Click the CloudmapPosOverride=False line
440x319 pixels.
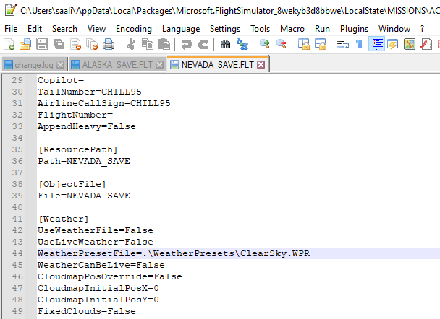click(x=110, y=276)
